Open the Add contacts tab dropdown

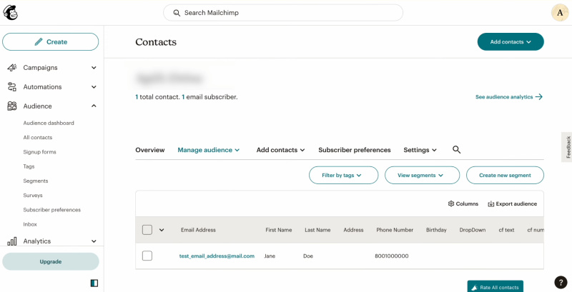click(x=280, y=150)
